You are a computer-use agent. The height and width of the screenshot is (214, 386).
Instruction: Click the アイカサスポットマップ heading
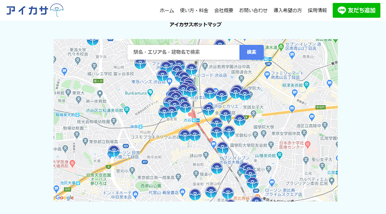195,25
